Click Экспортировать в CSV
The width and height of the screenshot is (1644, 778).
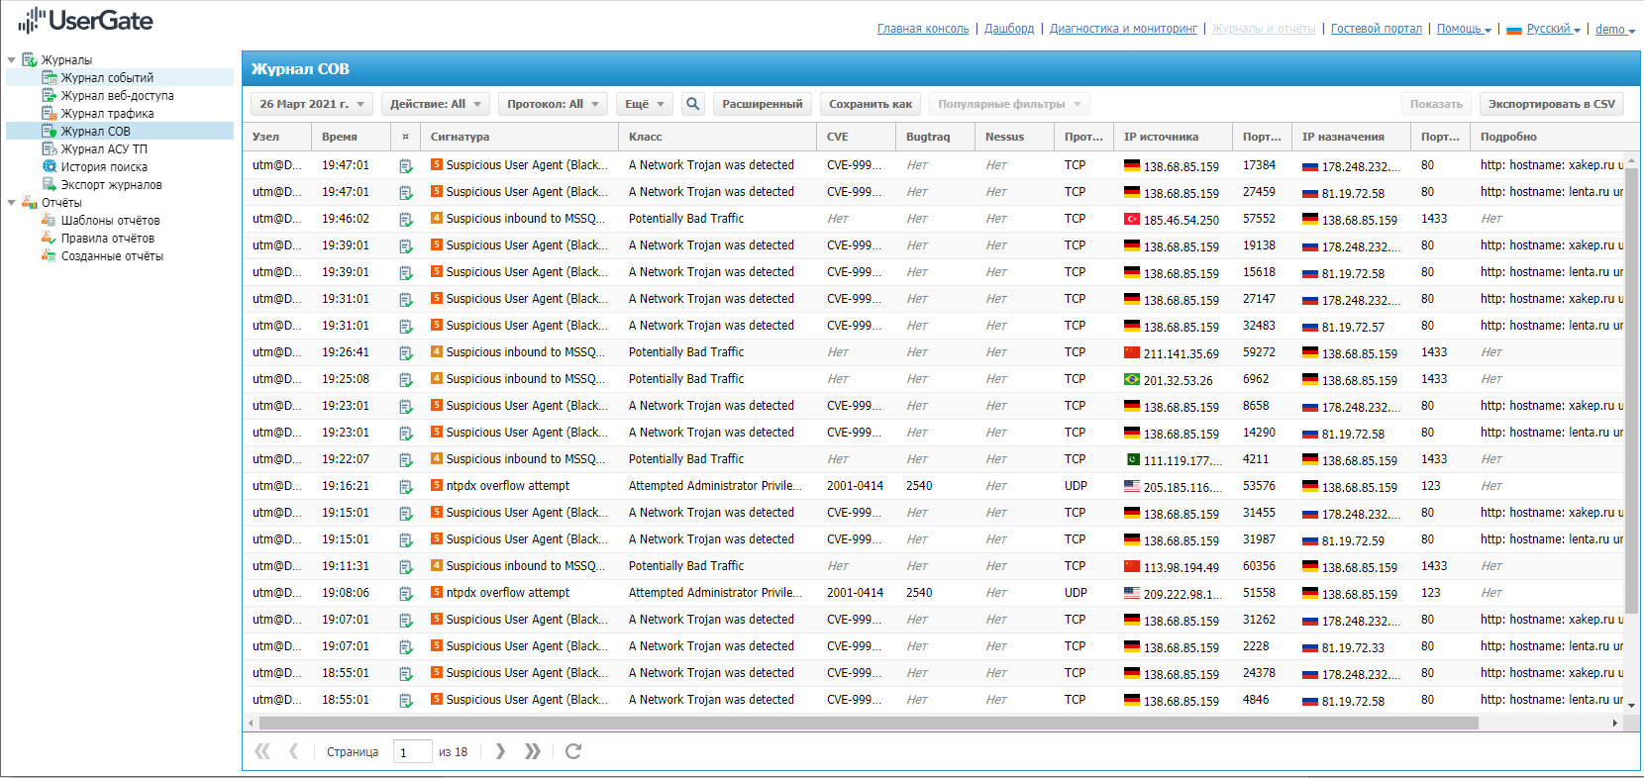(x=1552, y=104)
